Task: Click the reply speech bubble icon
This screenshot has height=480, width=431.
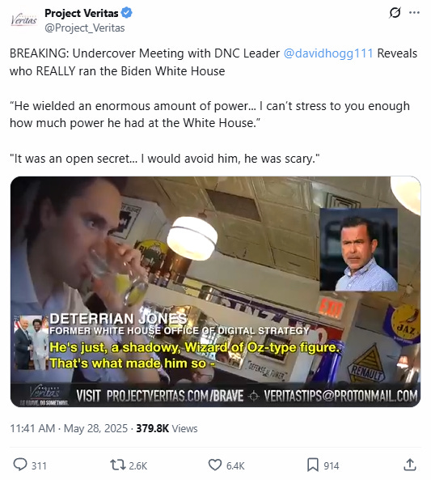Action: click(20, 465)
